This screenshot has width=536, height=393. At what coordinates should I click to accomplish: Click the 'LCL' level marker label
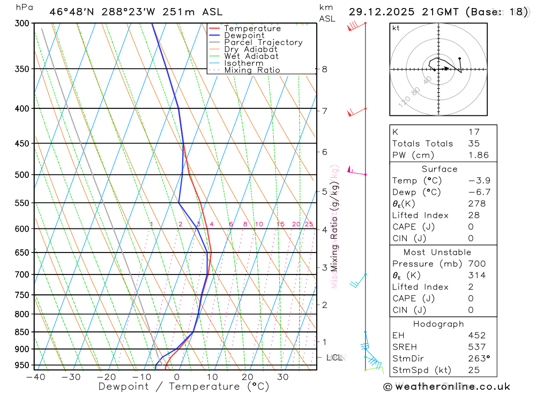click(334, 358)
